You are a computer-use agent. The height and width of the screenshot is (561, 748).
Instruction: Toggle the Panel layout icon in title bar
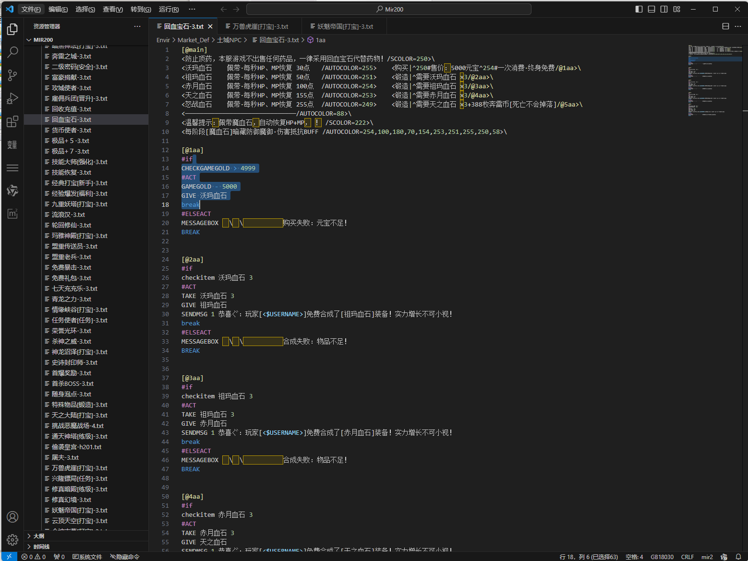651,9
